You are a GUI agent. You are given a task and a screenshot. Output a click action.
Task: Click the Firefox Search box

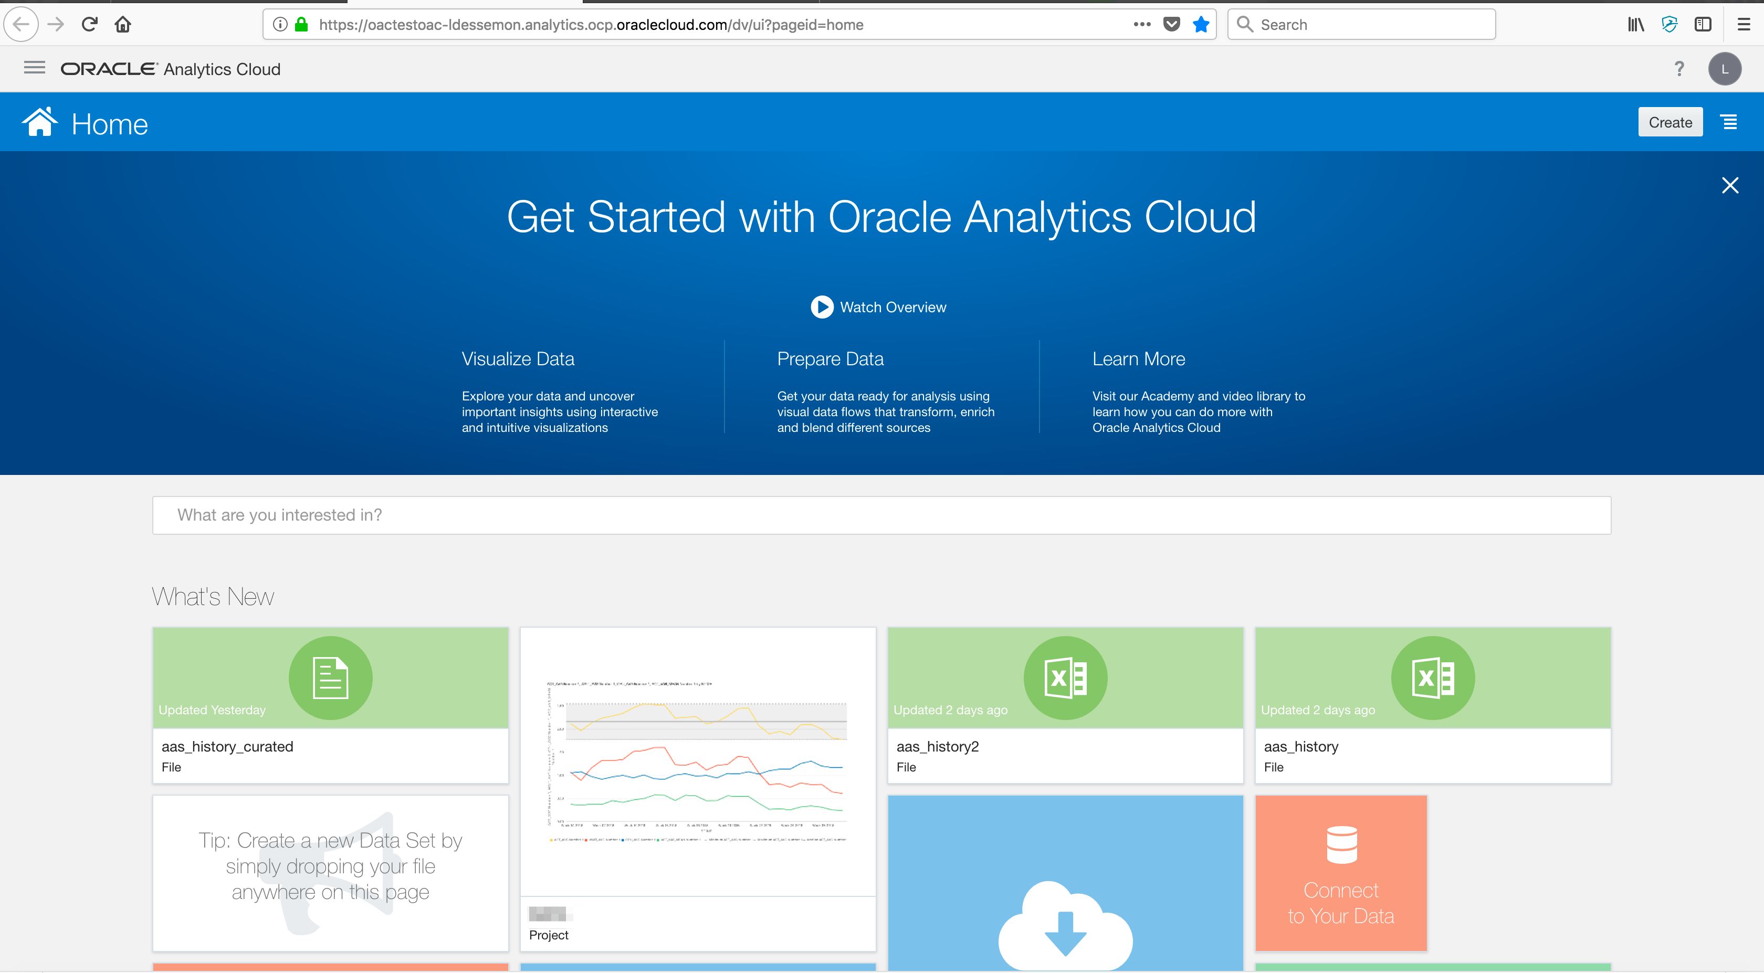pyautogui.click(x=1361, y=25)
